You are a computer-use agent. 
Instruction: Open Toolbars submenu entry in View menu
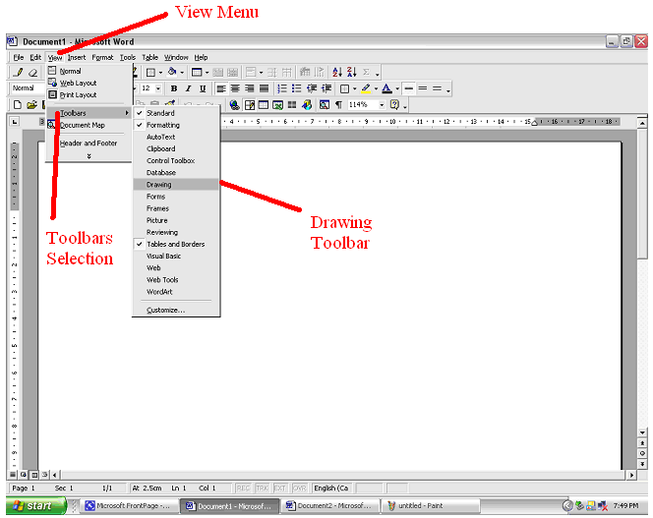tap(89, 113)
